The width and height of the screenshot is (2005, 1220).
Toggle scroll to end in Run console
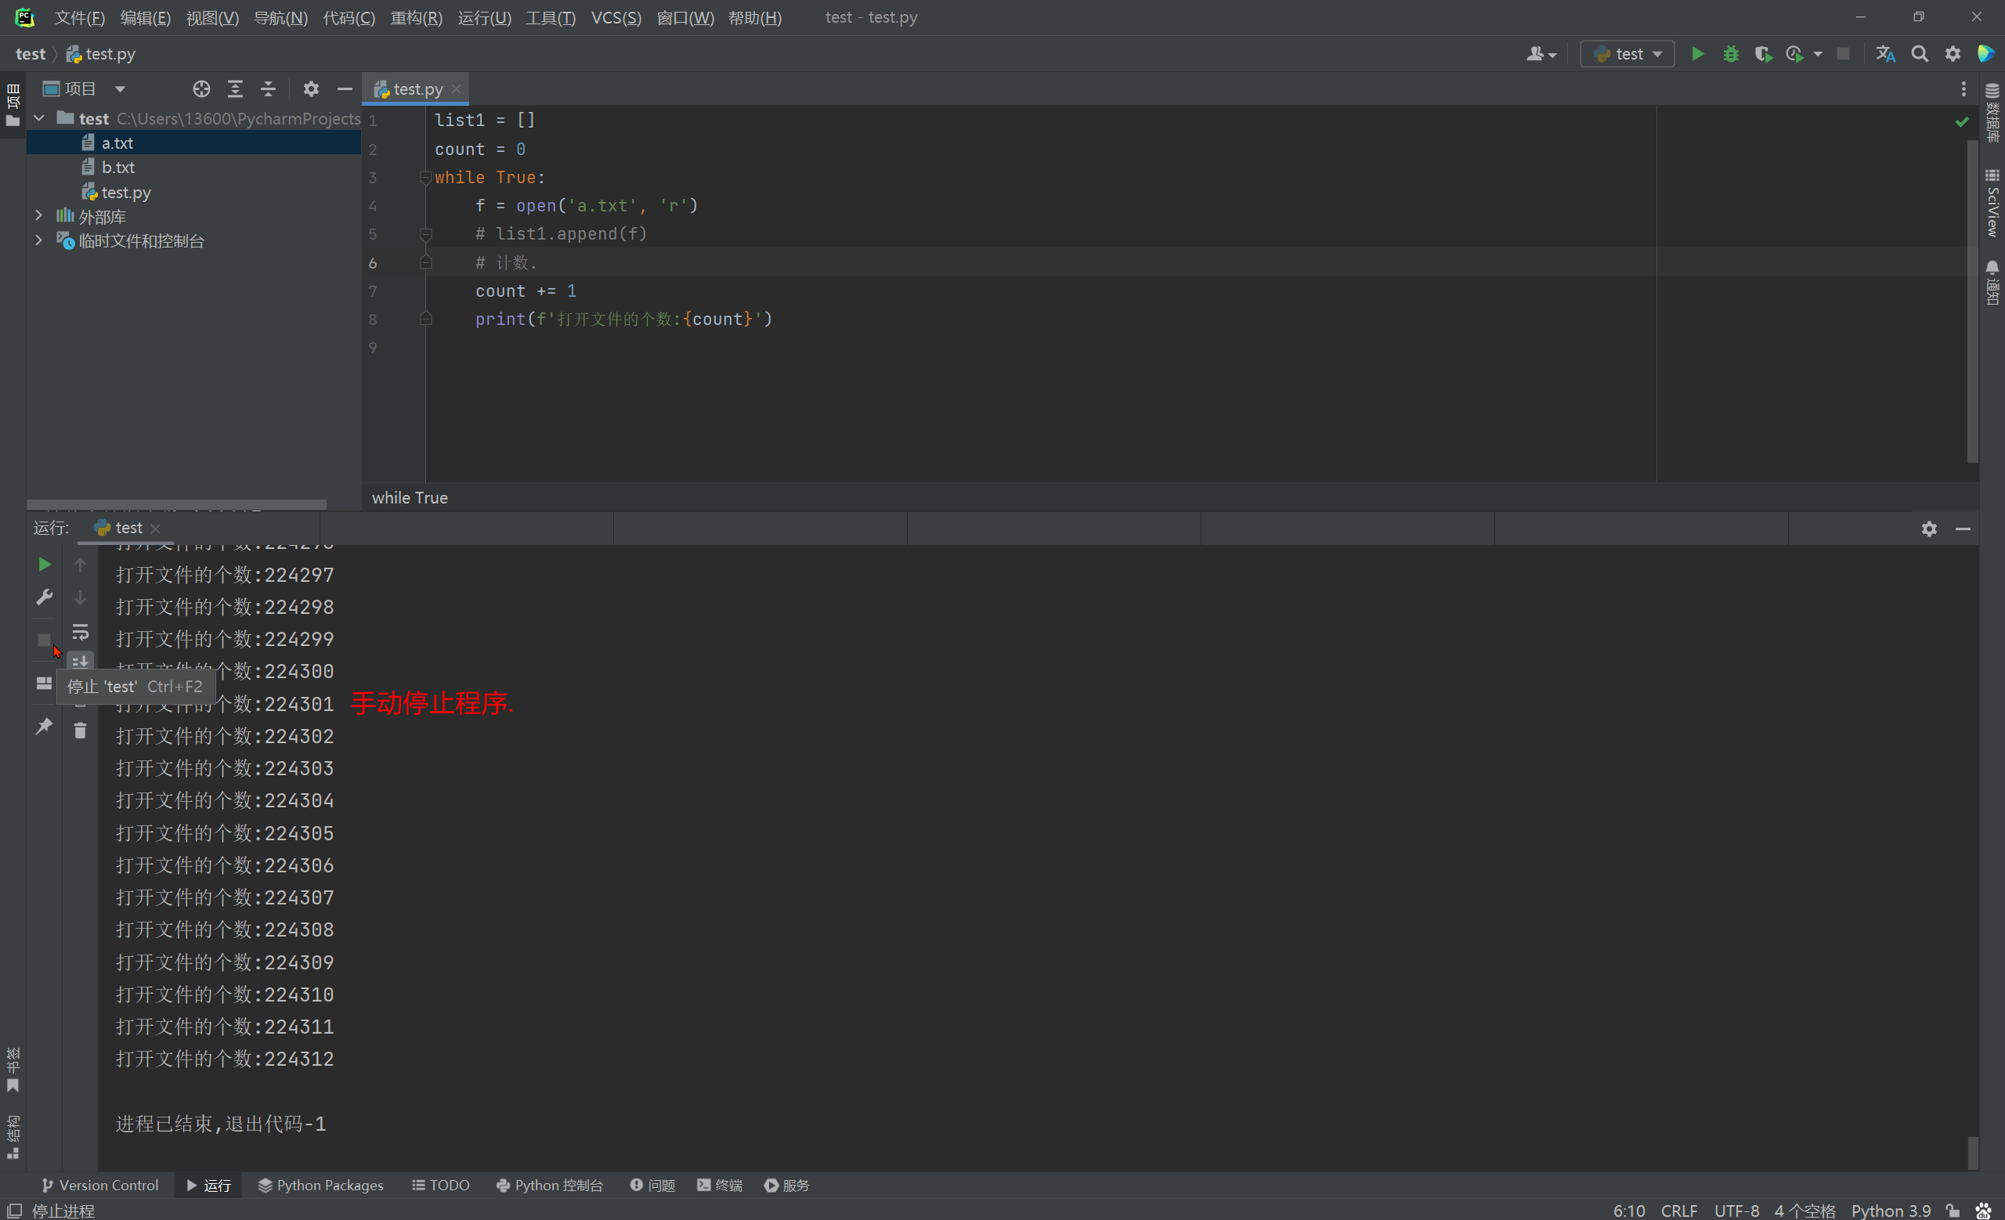[80, 661]
